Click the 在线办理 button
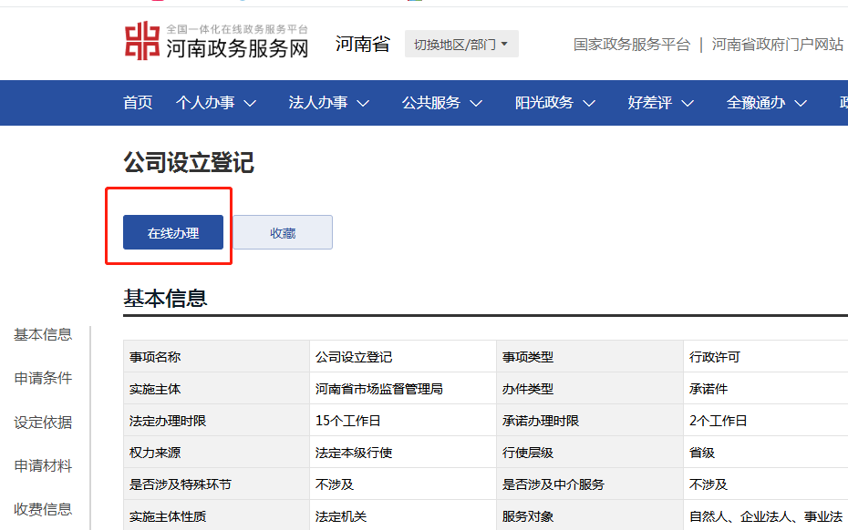The image size is (848, 530). [x=173, y=232]
